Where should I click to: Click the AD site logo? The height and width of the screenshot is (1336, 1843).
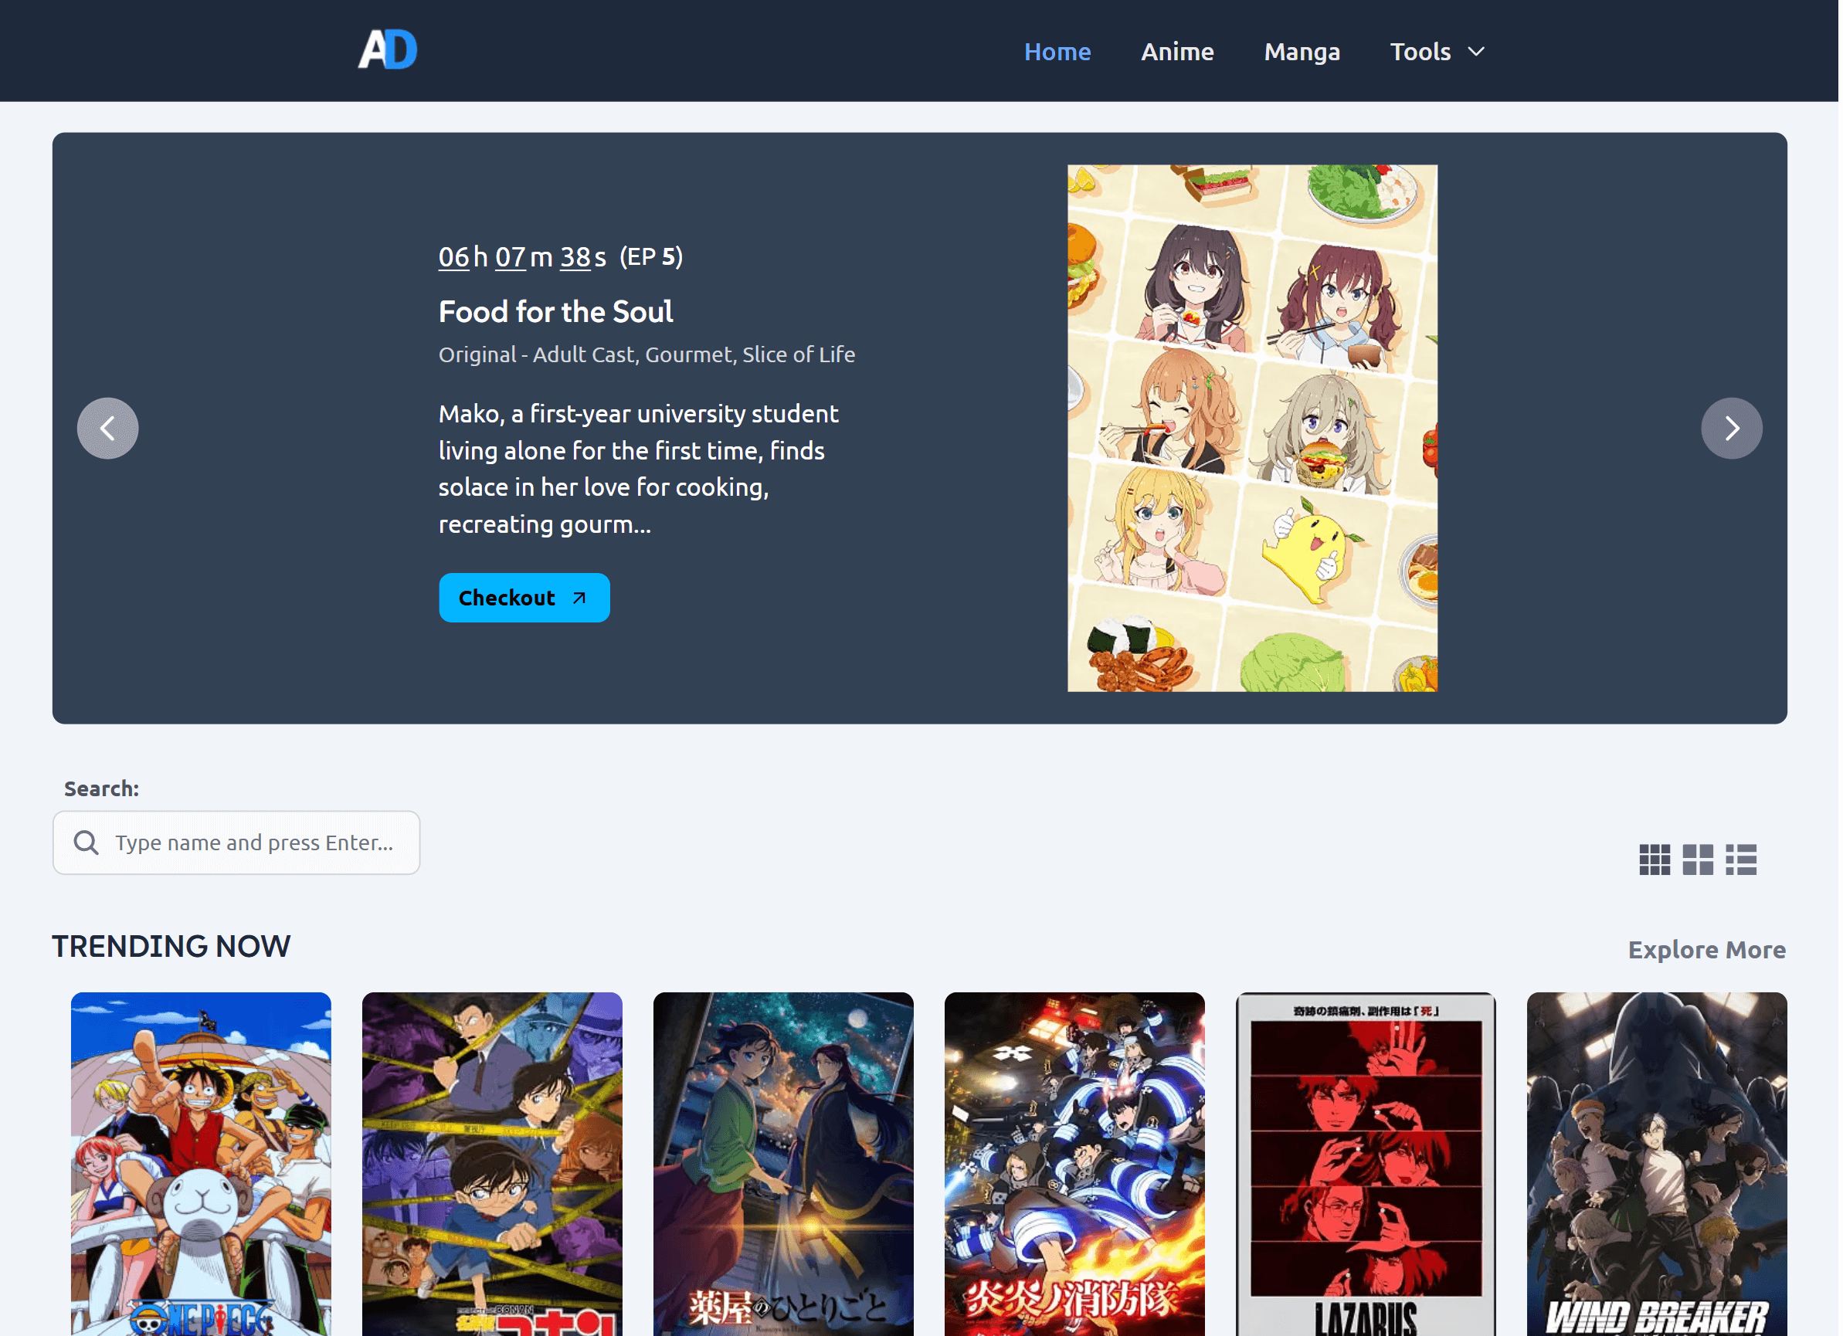coord(388,49)
